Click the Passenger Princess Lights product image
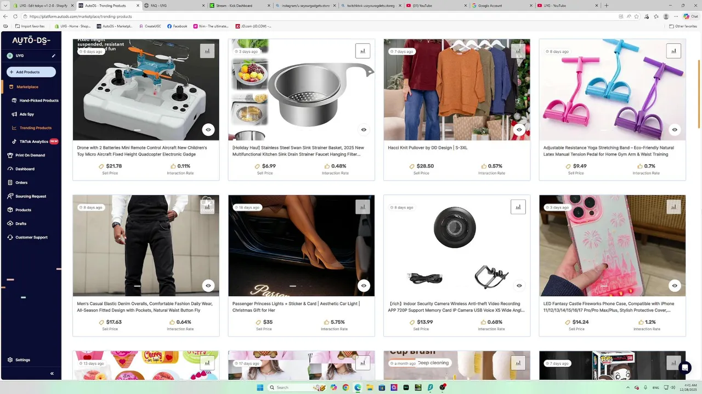The height and width of the screenshot is (394, 702). (x=301, y=246)
